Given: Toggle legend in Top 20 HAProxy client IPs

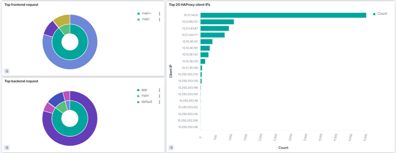Looking at the screenshot, I should click(171, 148).
